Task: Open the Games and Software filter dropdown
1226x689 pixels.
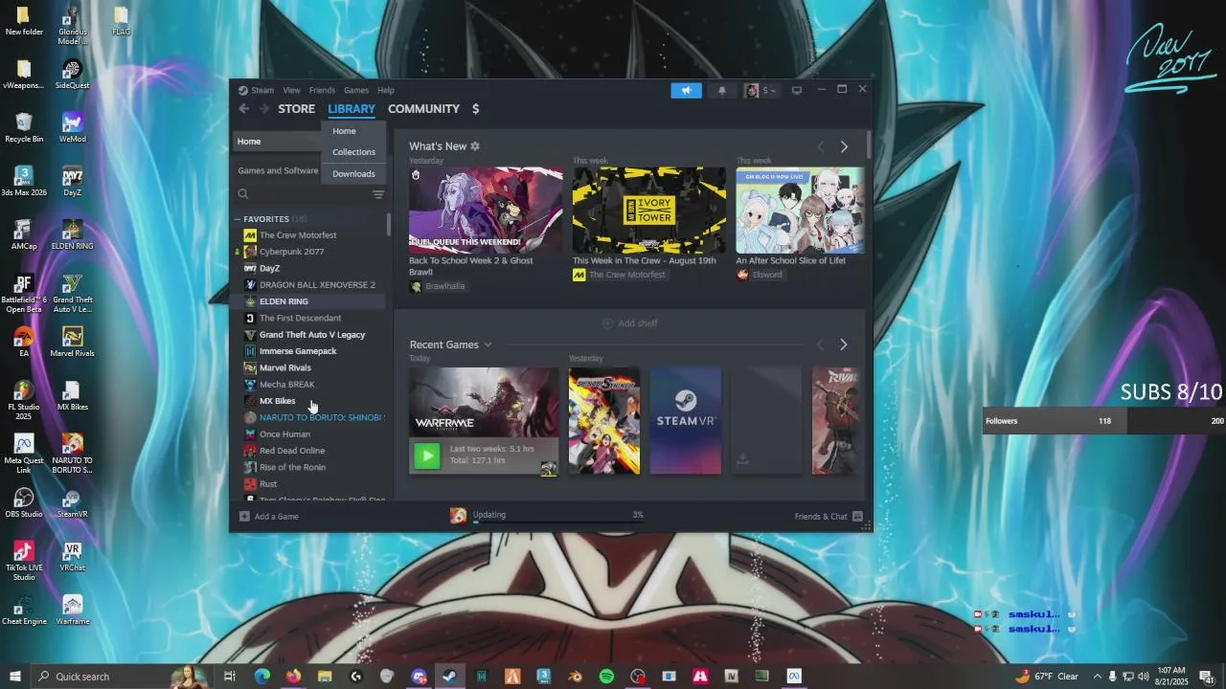Action: (278, 170)
